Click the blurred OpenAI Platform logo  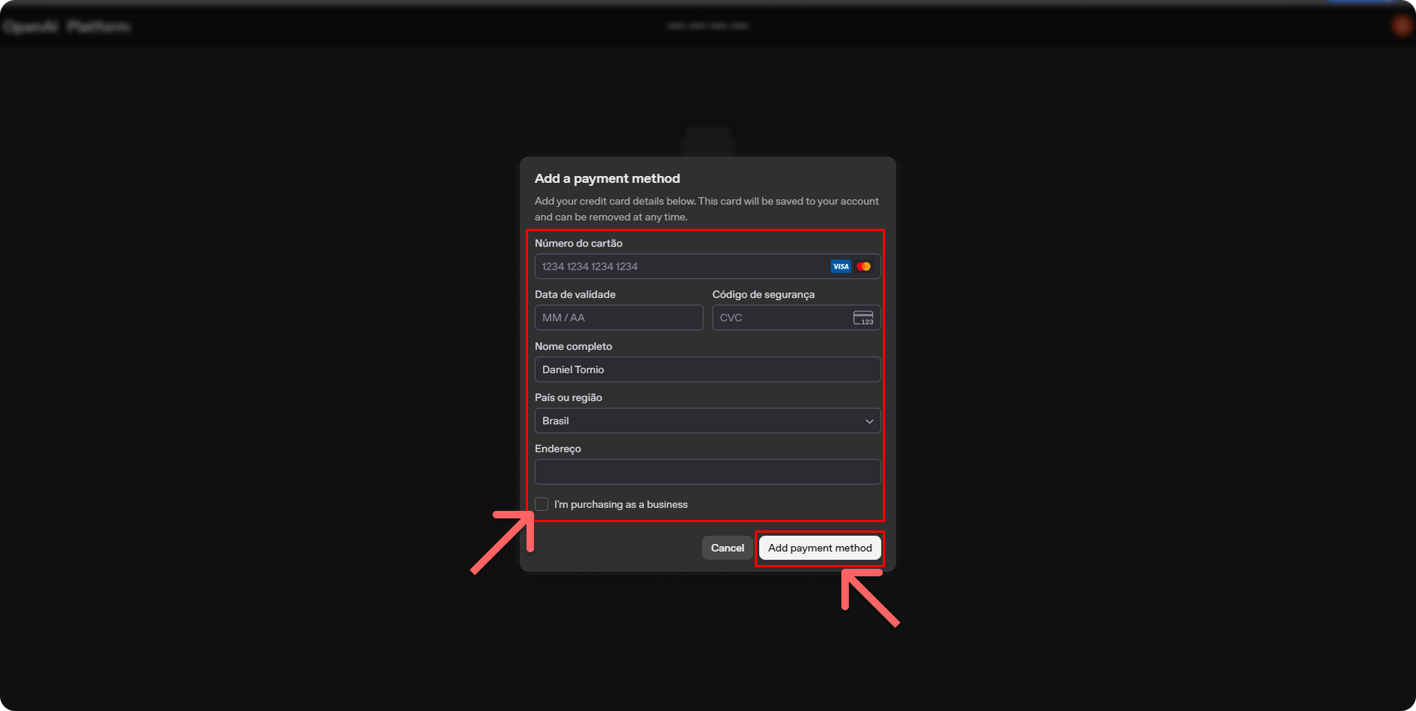pos(66,27)
